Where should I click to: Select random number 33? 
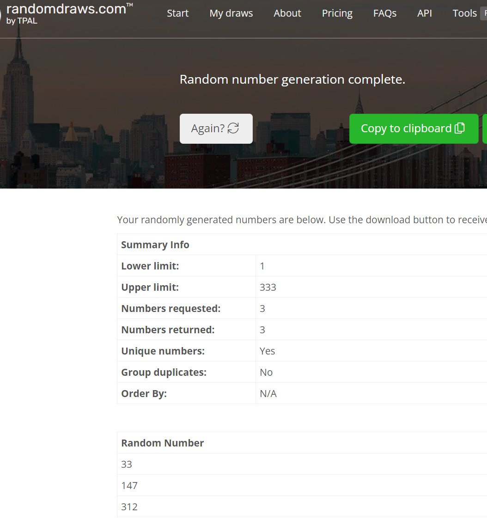tap(127, 465)
